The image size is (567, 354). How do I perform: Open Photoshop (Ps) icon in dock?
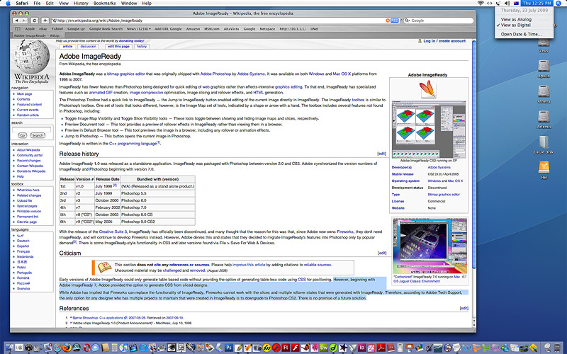[228, 348]
